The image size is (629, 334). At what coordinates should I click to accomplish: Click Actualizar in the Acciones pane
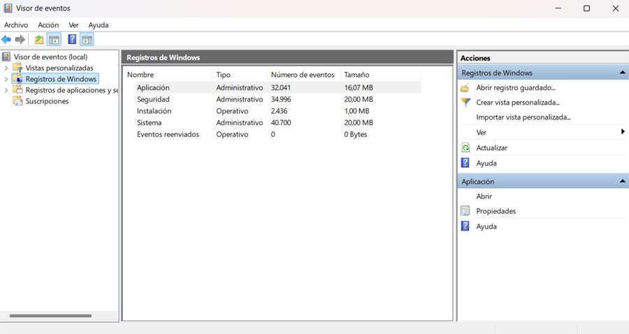pos(491,147)
